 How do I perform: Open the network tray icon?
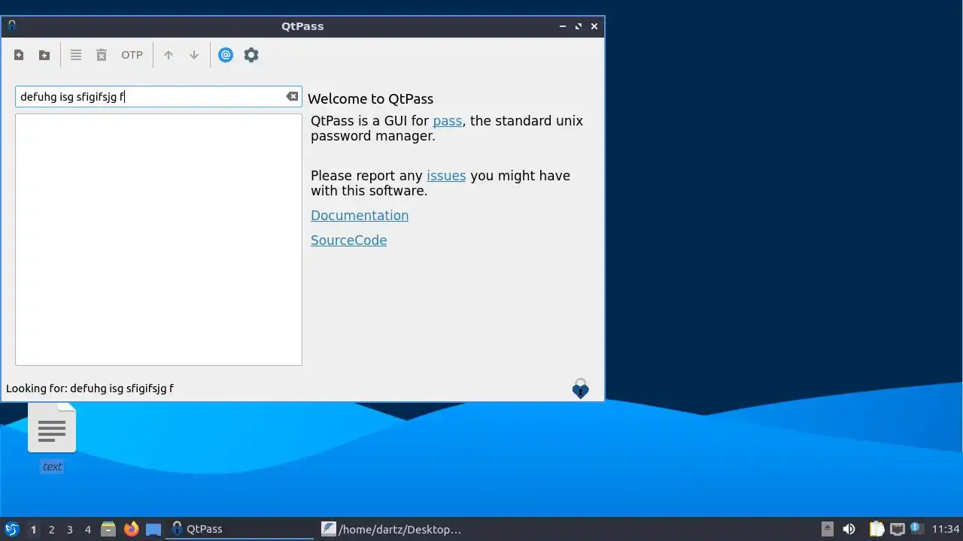click(x=897, y=529)
